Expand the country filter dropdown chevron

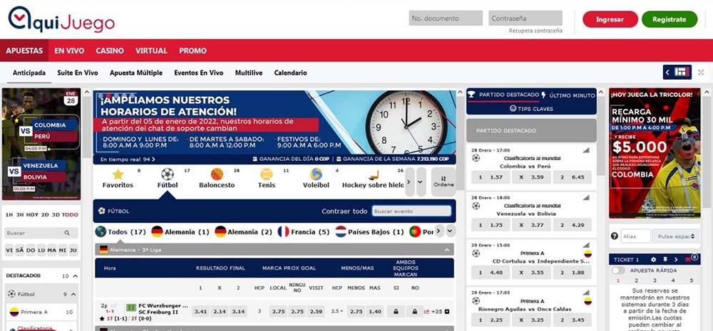click(450, 231)
